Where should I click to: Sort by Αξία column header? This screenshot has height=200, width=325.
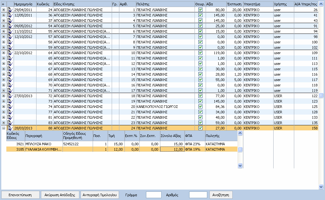[x=216, y=4]
